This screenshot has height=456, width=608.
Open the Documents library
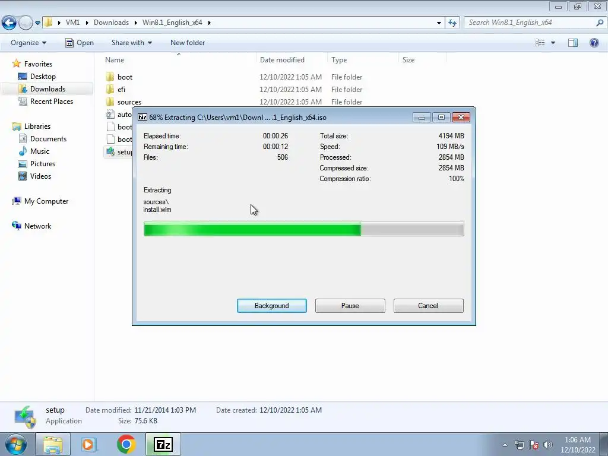(x=48, y=138)
